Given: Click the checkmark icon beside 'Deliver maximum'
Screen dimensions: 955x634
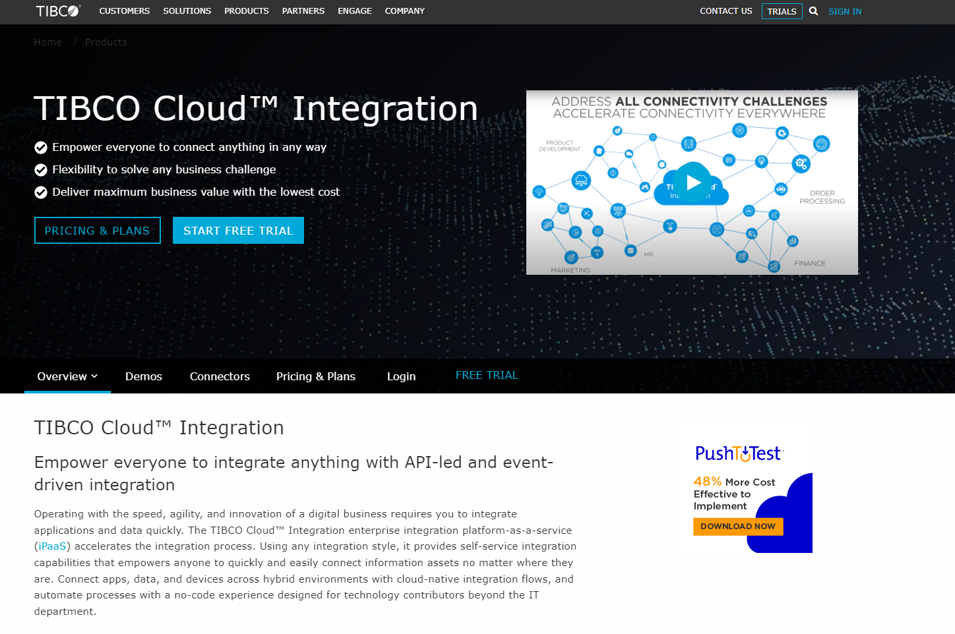Looking at the screenshot, I should [x=41, y=192].
